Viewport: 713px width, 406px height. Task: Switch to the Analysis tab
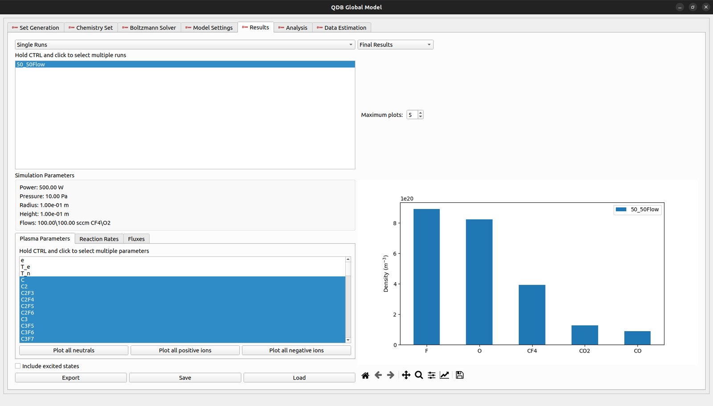[x=293, y=28]
